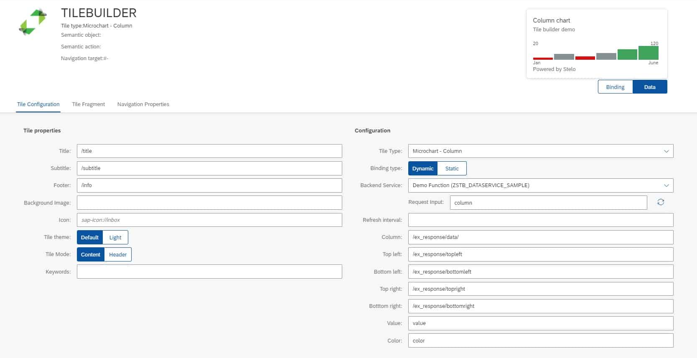Image resolution: width=697 pixels, height=358 pixels.
Task: Click the Bottom left input field
Action: (541, 272)
